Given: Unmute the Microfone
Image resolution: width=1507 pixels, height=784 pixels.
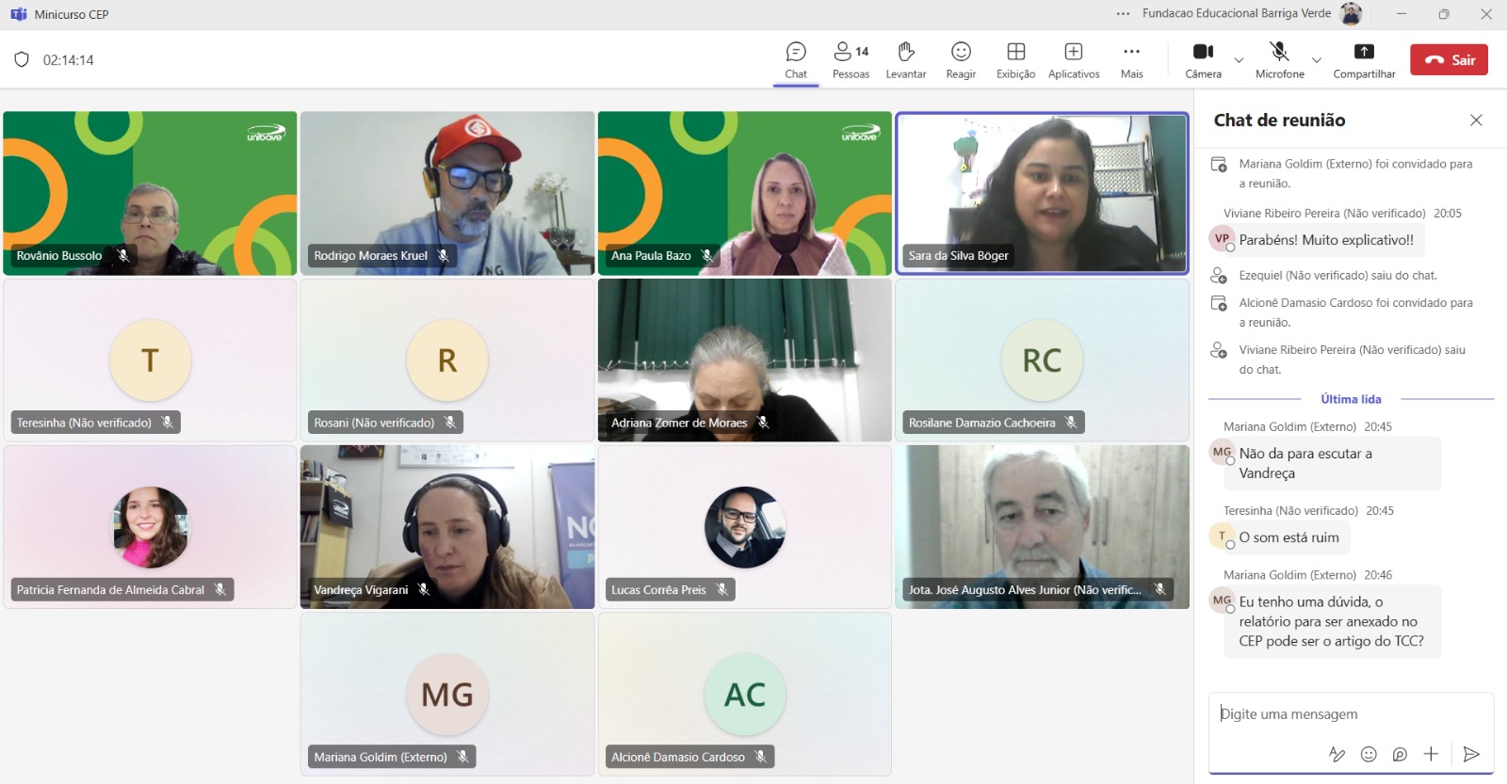Looking at the screenshot, I should (x=1279, y=59).
